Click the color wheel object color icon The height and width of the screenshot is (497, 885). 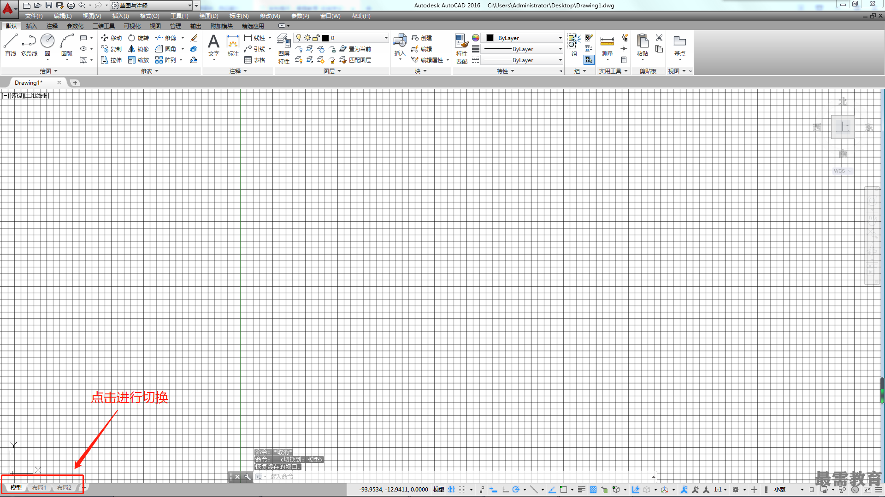[476, 38]
